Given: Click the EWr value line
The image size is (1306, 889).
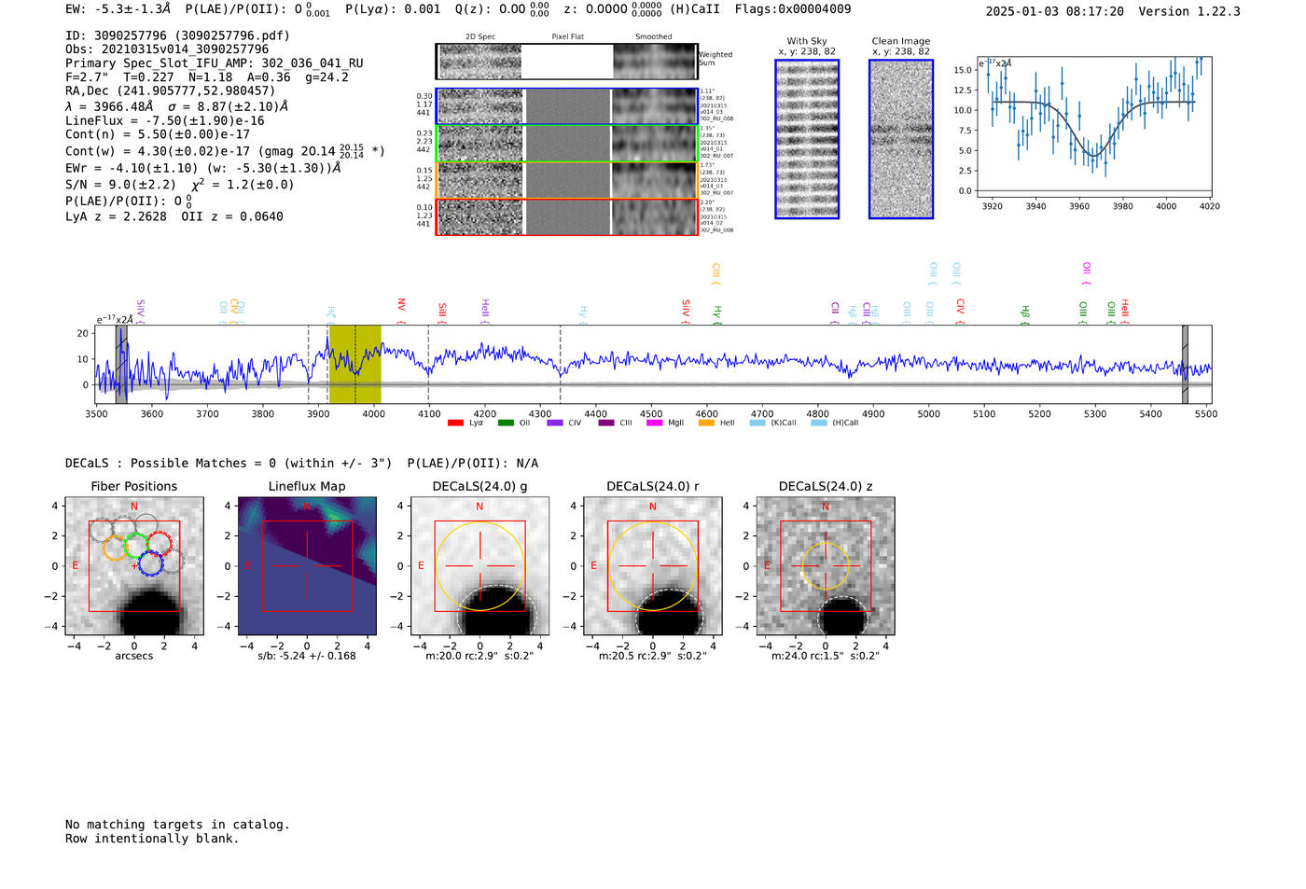Looking at the screenshot, I should pos(202,168).
